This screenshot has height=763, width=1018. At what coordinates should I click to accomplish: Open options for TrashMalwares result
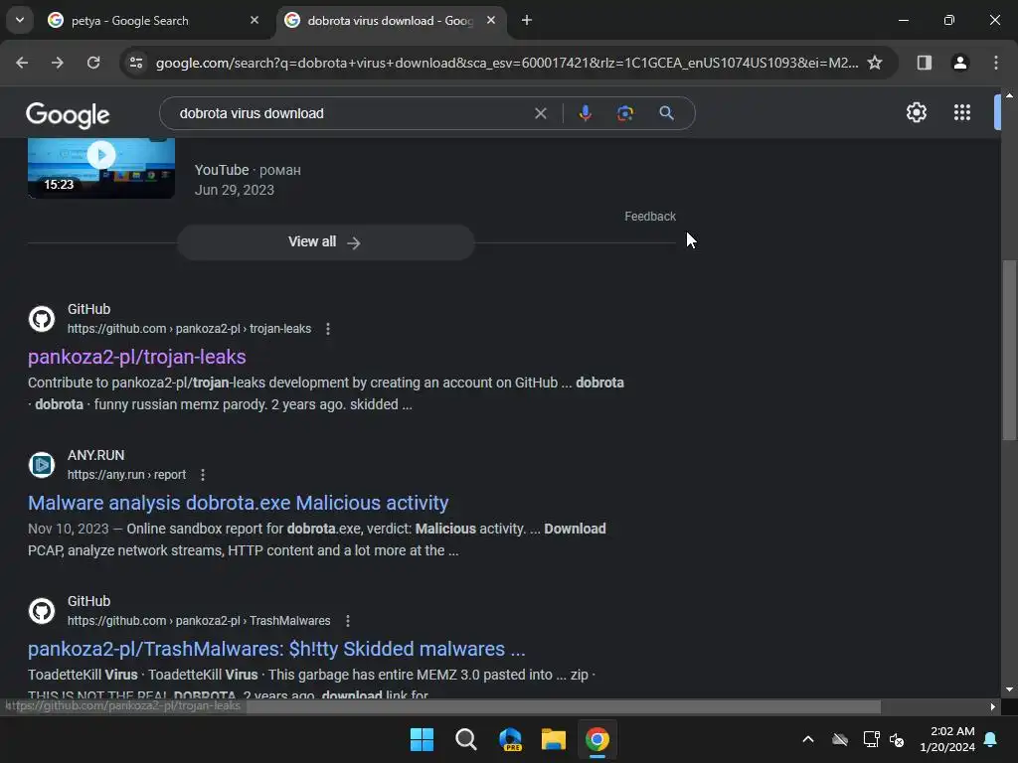click(348, 621)
